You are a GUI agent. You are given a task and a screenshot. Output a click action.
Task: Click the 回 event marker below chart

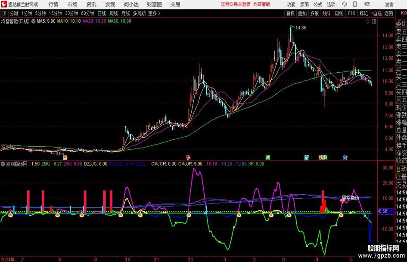pyautogui.click(x=65, y=157)
